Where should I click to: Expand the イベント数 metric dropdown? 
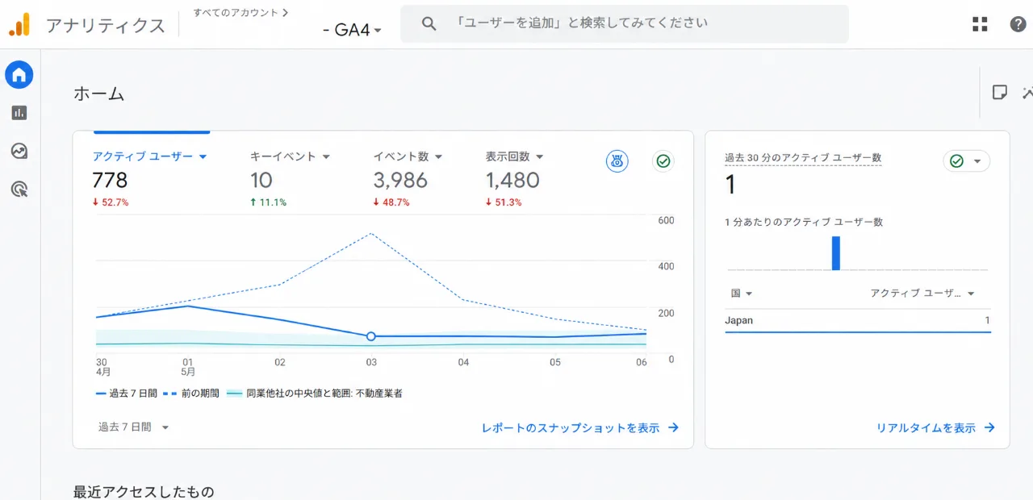click(438, 156)
